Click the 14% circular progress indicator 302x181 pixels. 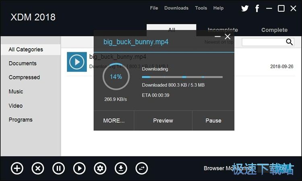116,76
